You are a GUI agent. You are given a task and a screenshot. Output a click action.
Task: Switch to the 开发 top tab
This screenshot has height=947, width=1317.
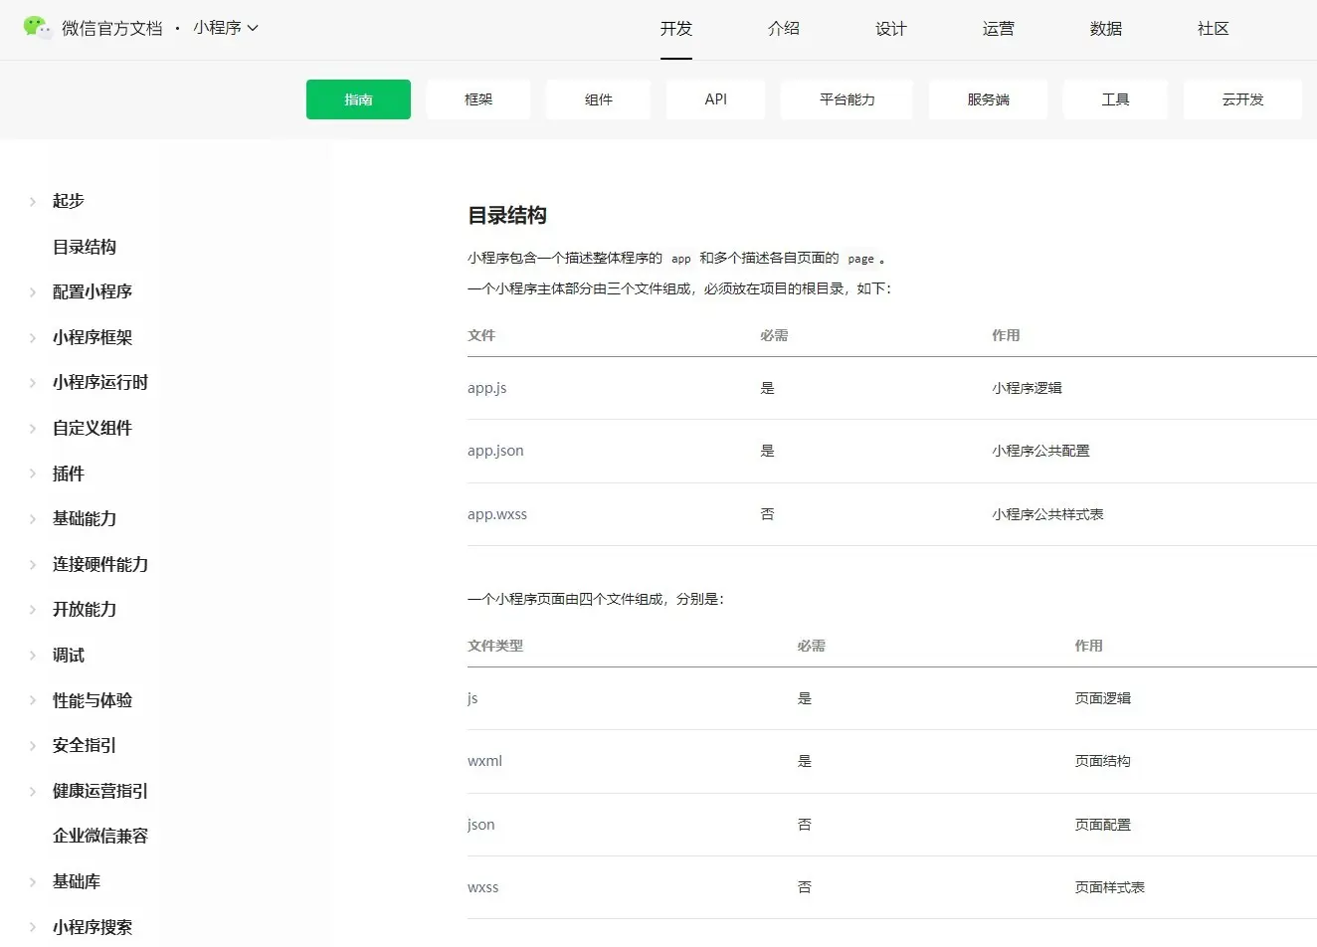pos(675,29)
